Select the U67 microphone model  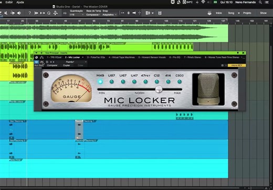point(123,82)
